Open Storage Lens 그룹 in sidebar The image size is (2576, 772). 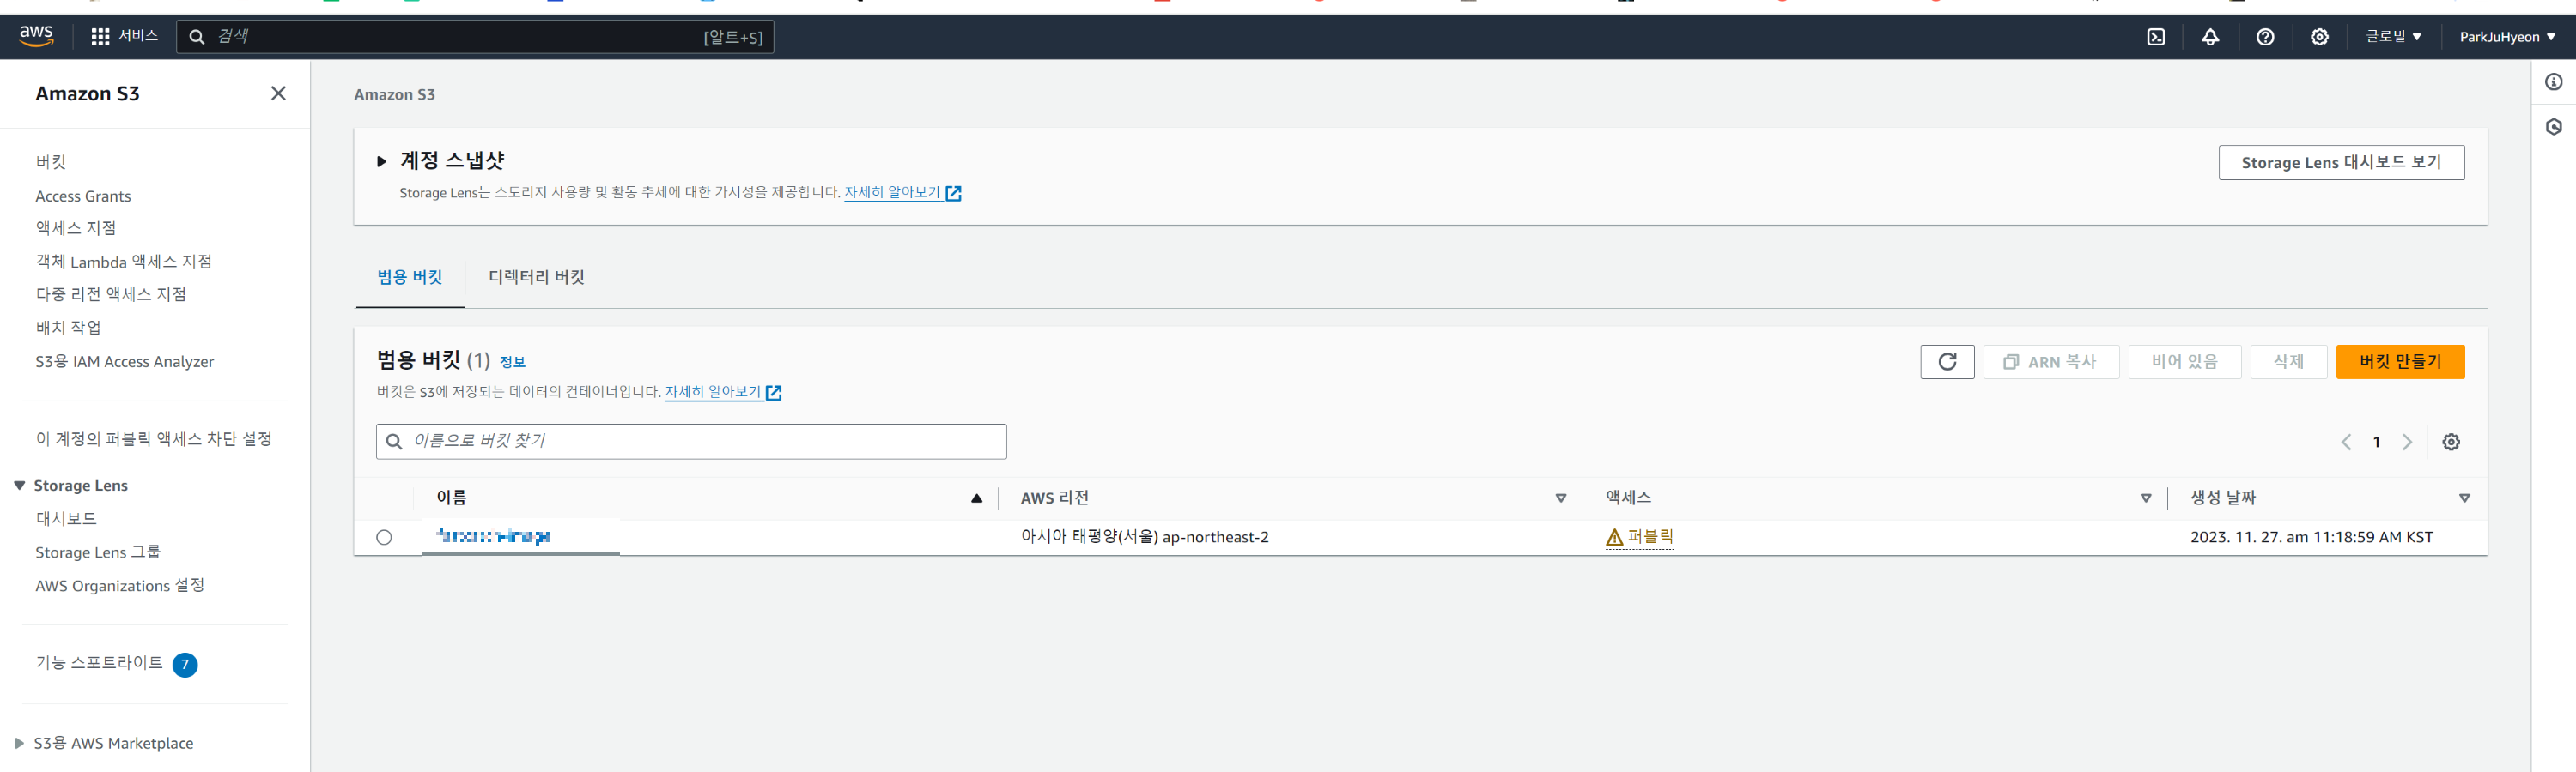pos(98,552)
